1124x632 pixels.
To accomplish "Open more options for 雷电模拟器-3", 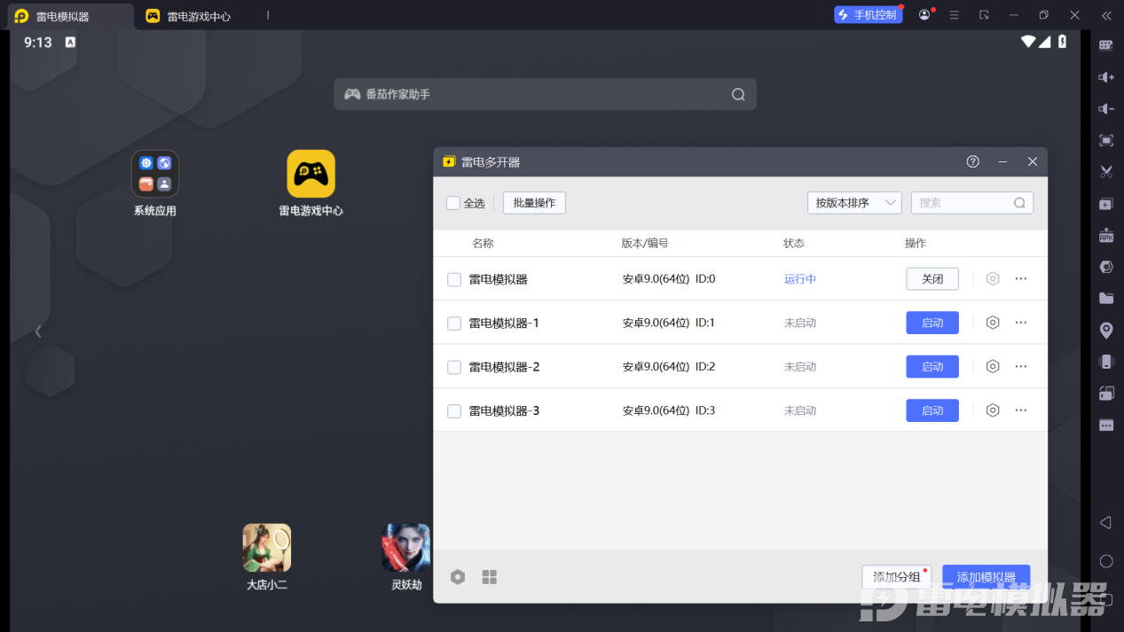I will coord(1021,410).
